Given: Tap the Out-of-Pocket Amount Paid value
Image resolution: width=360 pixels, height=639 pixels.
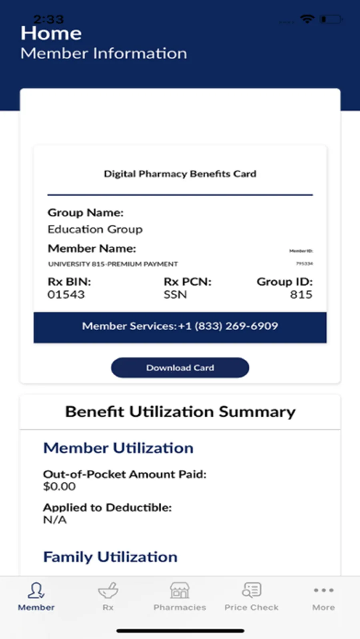Looking at the screenshot, I should pyautogui.click(x=59, y=487).
